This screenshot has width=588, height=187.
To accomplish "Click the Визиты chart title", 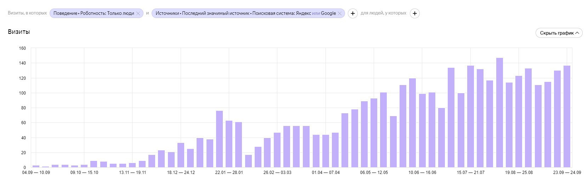I will (x=19, y=32).
